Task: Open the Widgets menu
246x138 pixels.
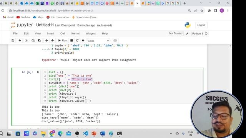Action: [91, 33]
